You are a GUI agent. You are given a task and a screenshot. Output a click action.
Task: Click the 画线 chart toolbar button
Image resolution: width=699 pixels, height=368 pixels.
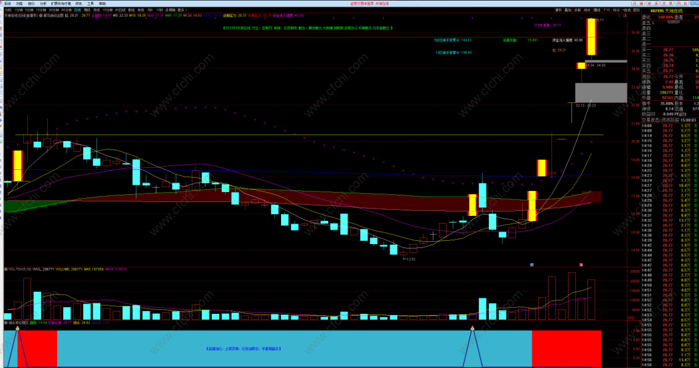(597, 10)
